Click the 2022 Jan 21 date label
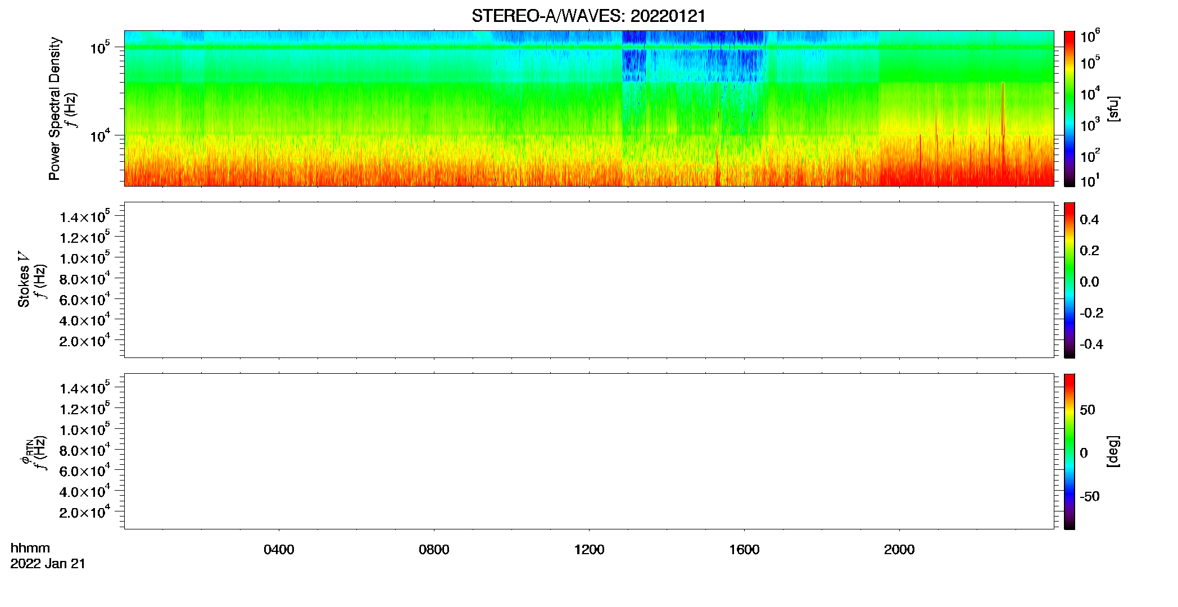Screen dimensions: 1178x607 coord(48,564)
